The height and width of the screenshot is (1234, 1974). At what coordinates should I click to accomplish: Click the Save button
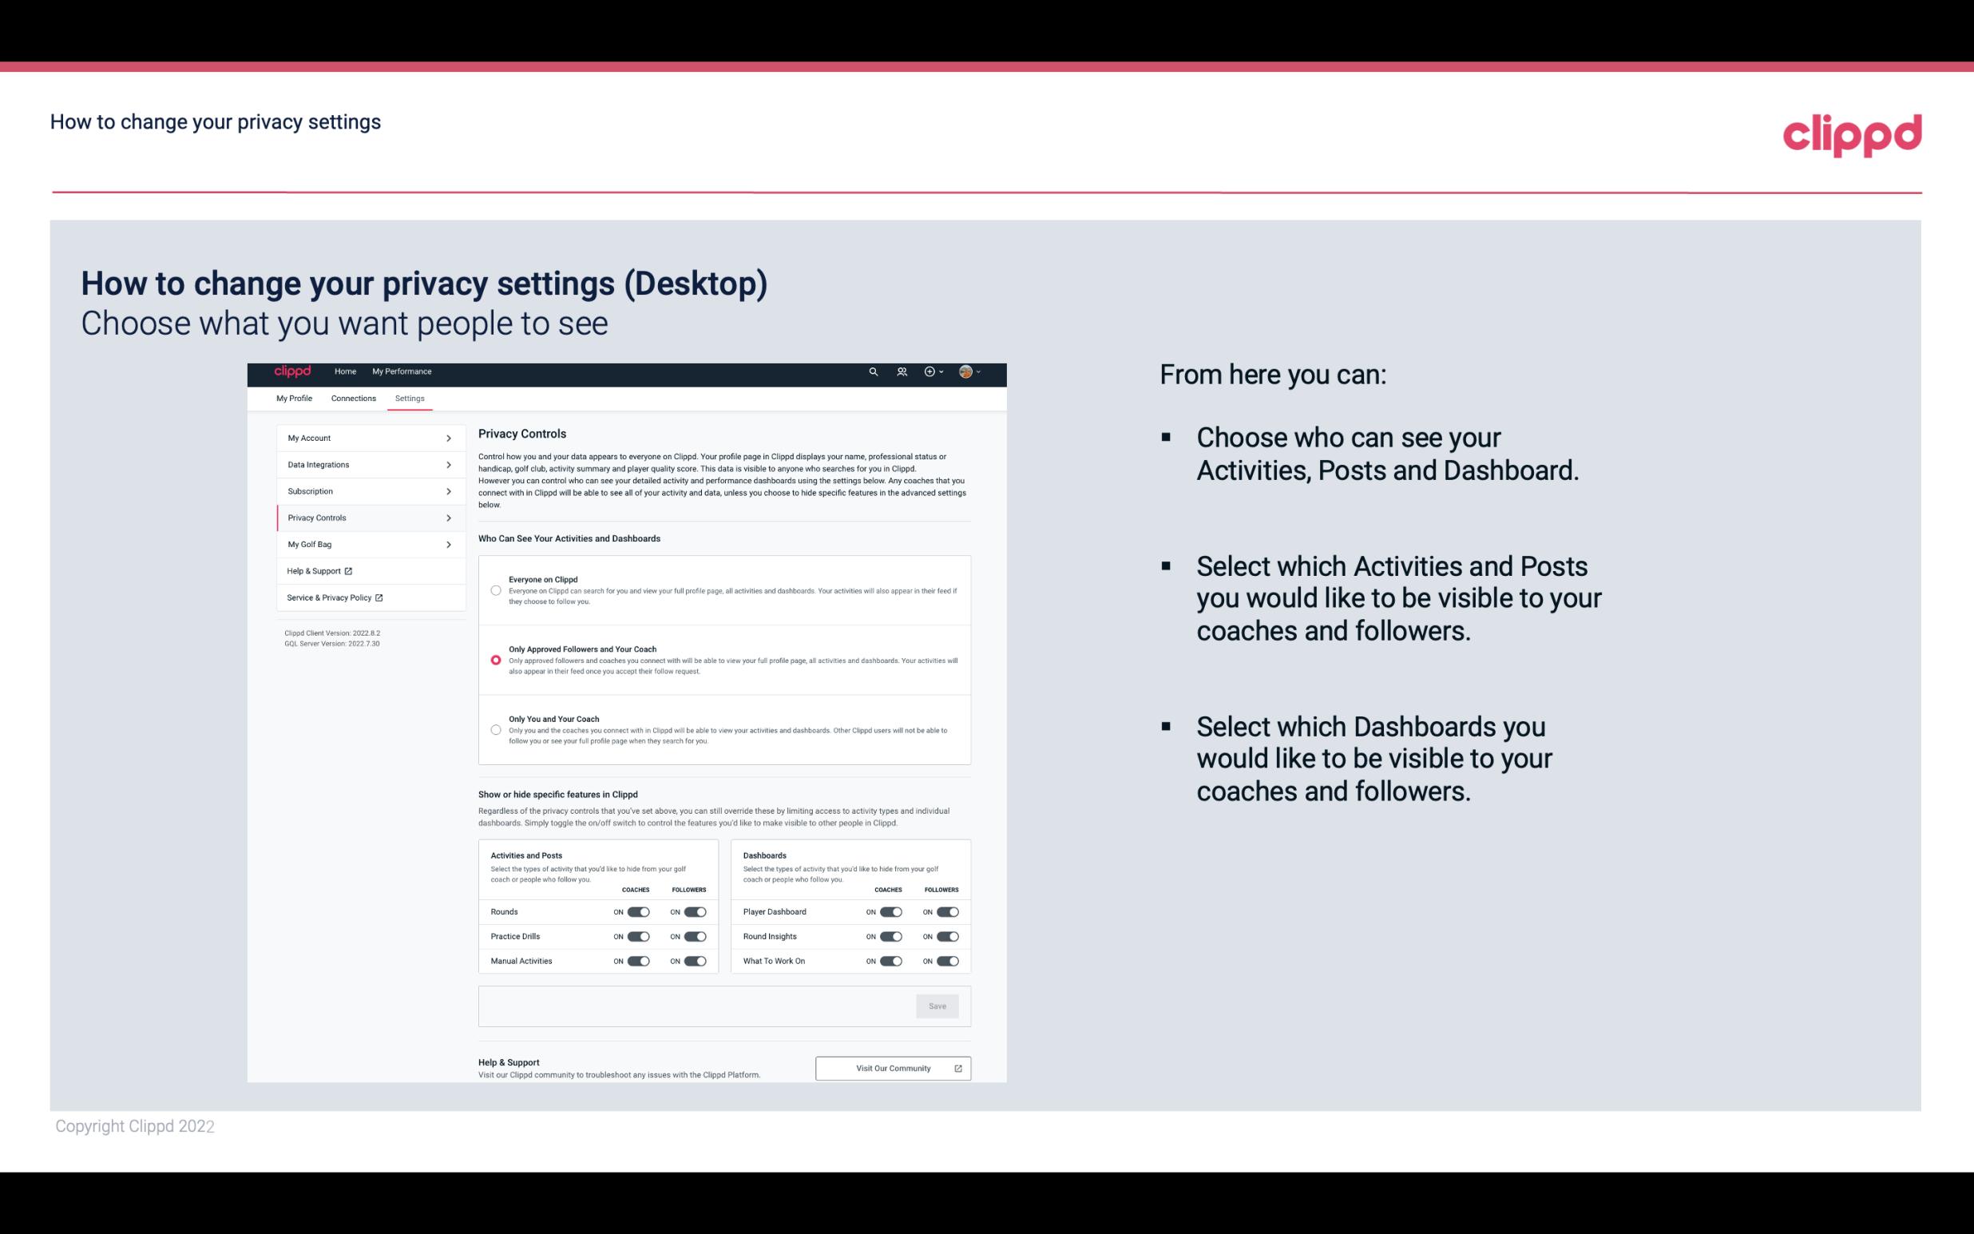point(937,1006)
